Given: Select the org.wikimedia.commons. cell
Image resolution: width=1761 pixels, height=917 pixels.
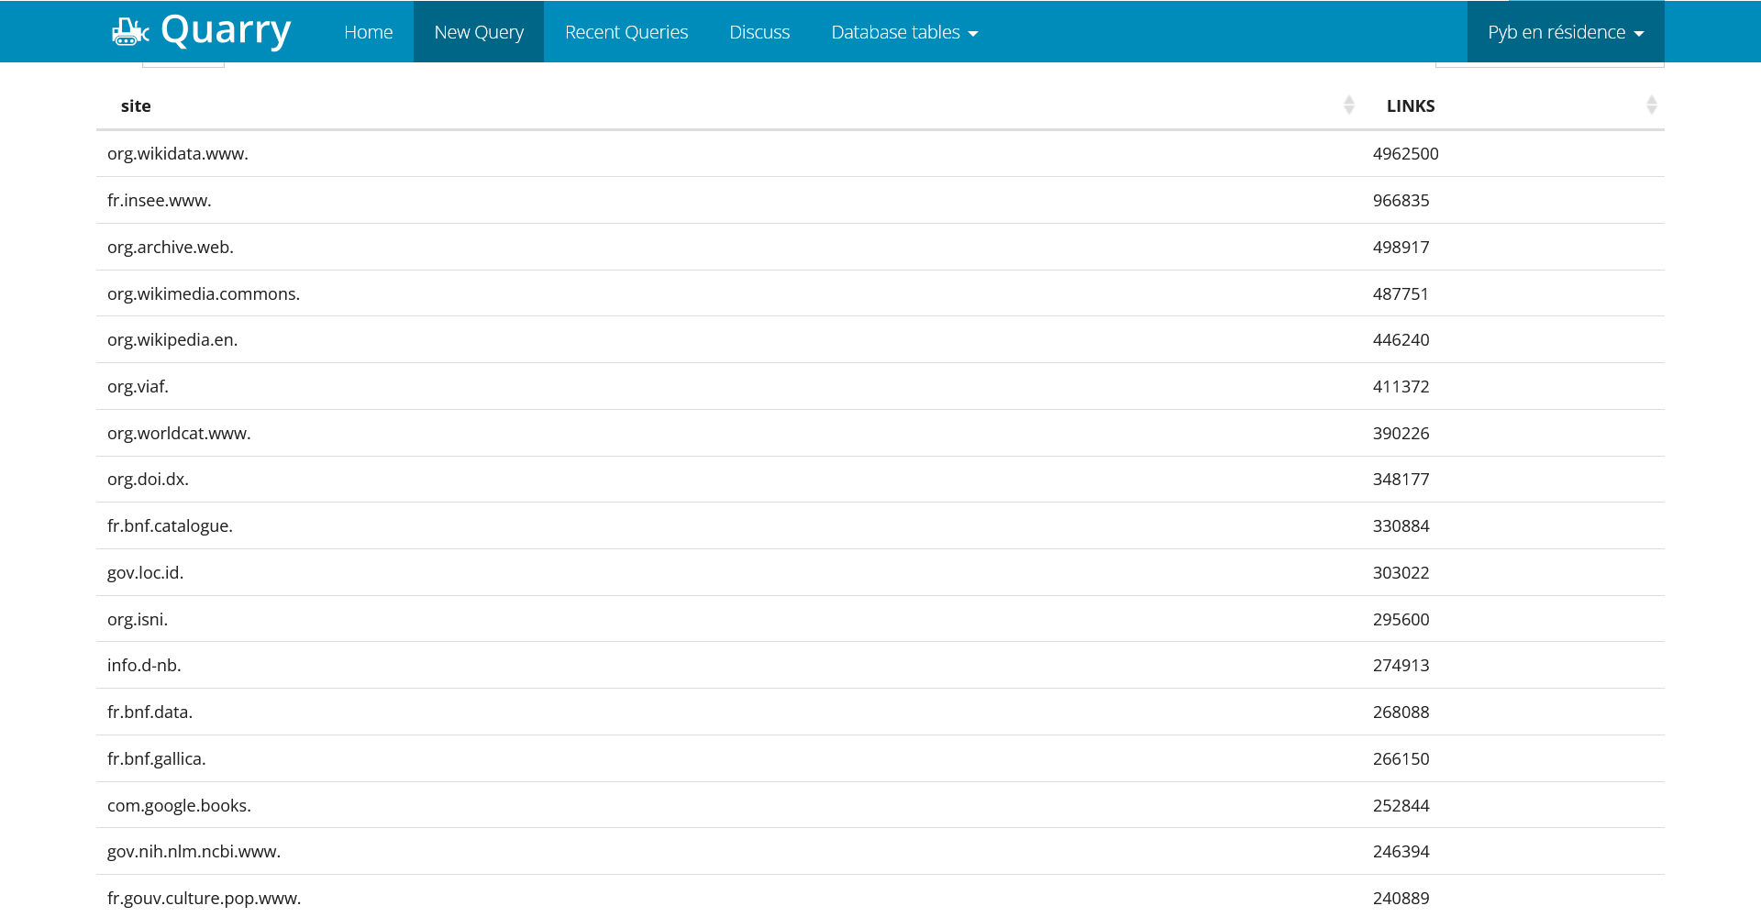Looking at the screenshot, I should [x=729, y=293].
